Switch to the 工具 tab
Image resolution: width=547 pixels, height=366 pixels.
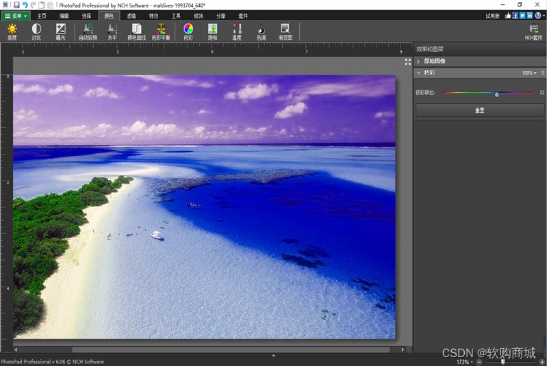(176, 16)
